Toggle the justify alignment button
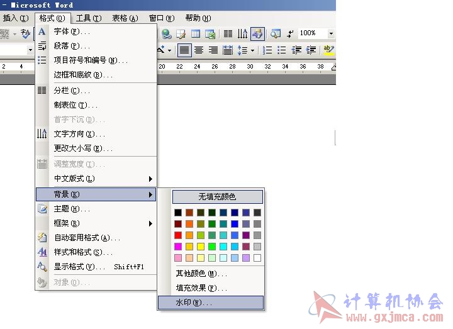 click(184, 50)
